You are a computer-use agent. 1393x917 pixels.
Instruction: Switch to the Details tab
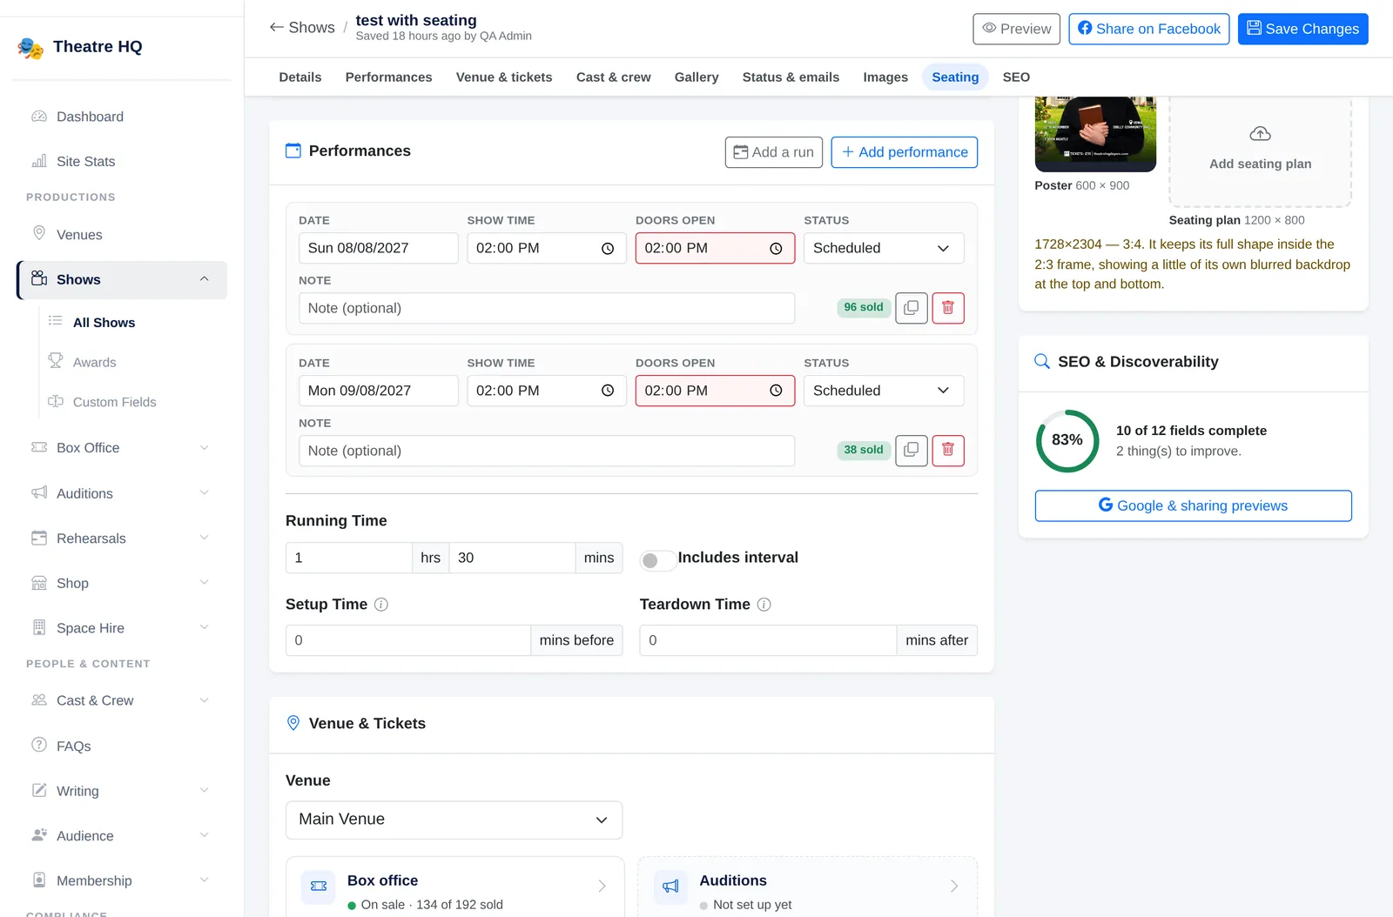(300, 77)
